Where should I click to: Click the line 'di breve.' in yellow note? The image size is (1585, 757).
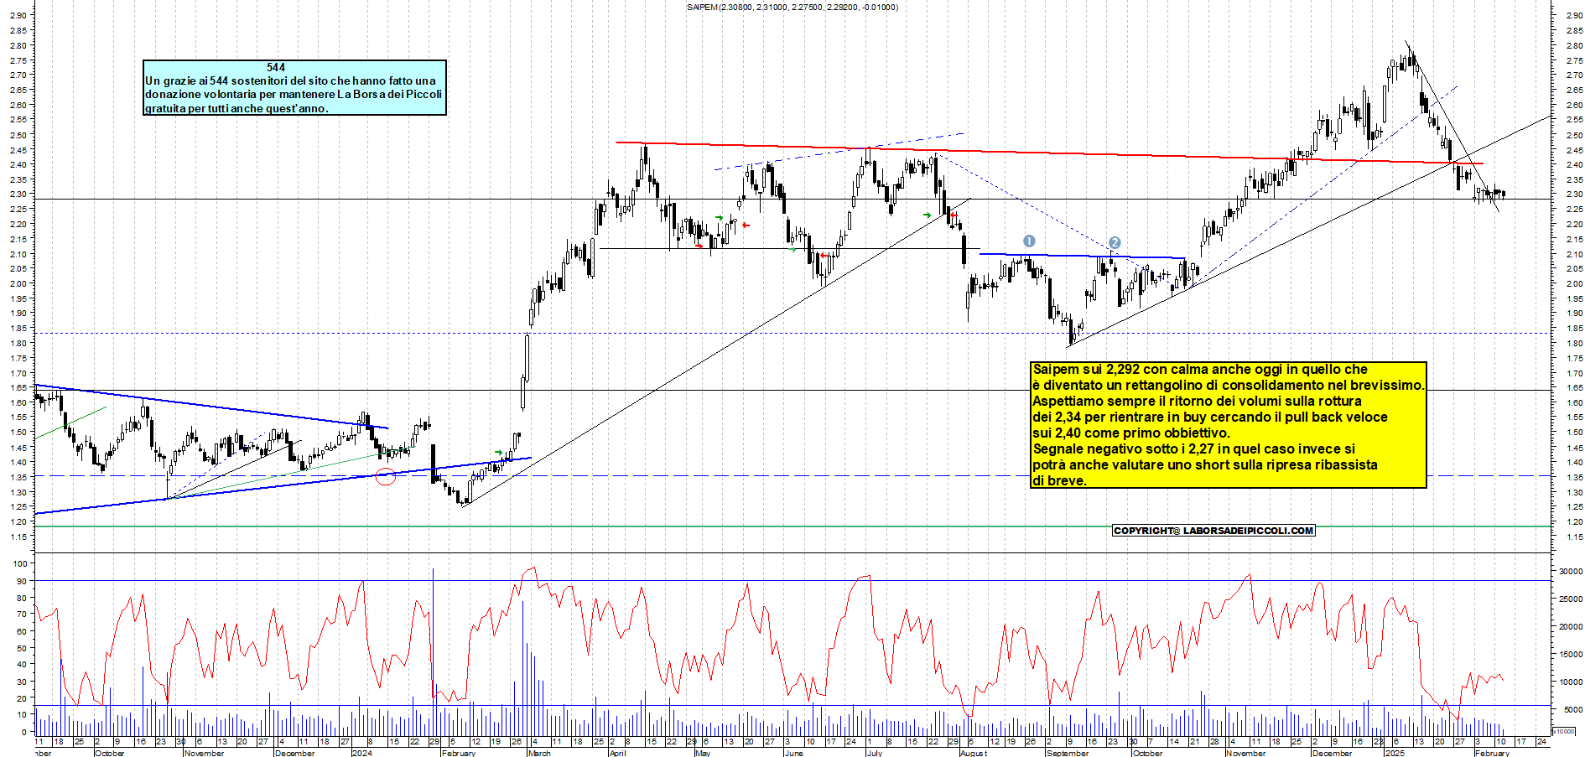[x=1059, y=481]
